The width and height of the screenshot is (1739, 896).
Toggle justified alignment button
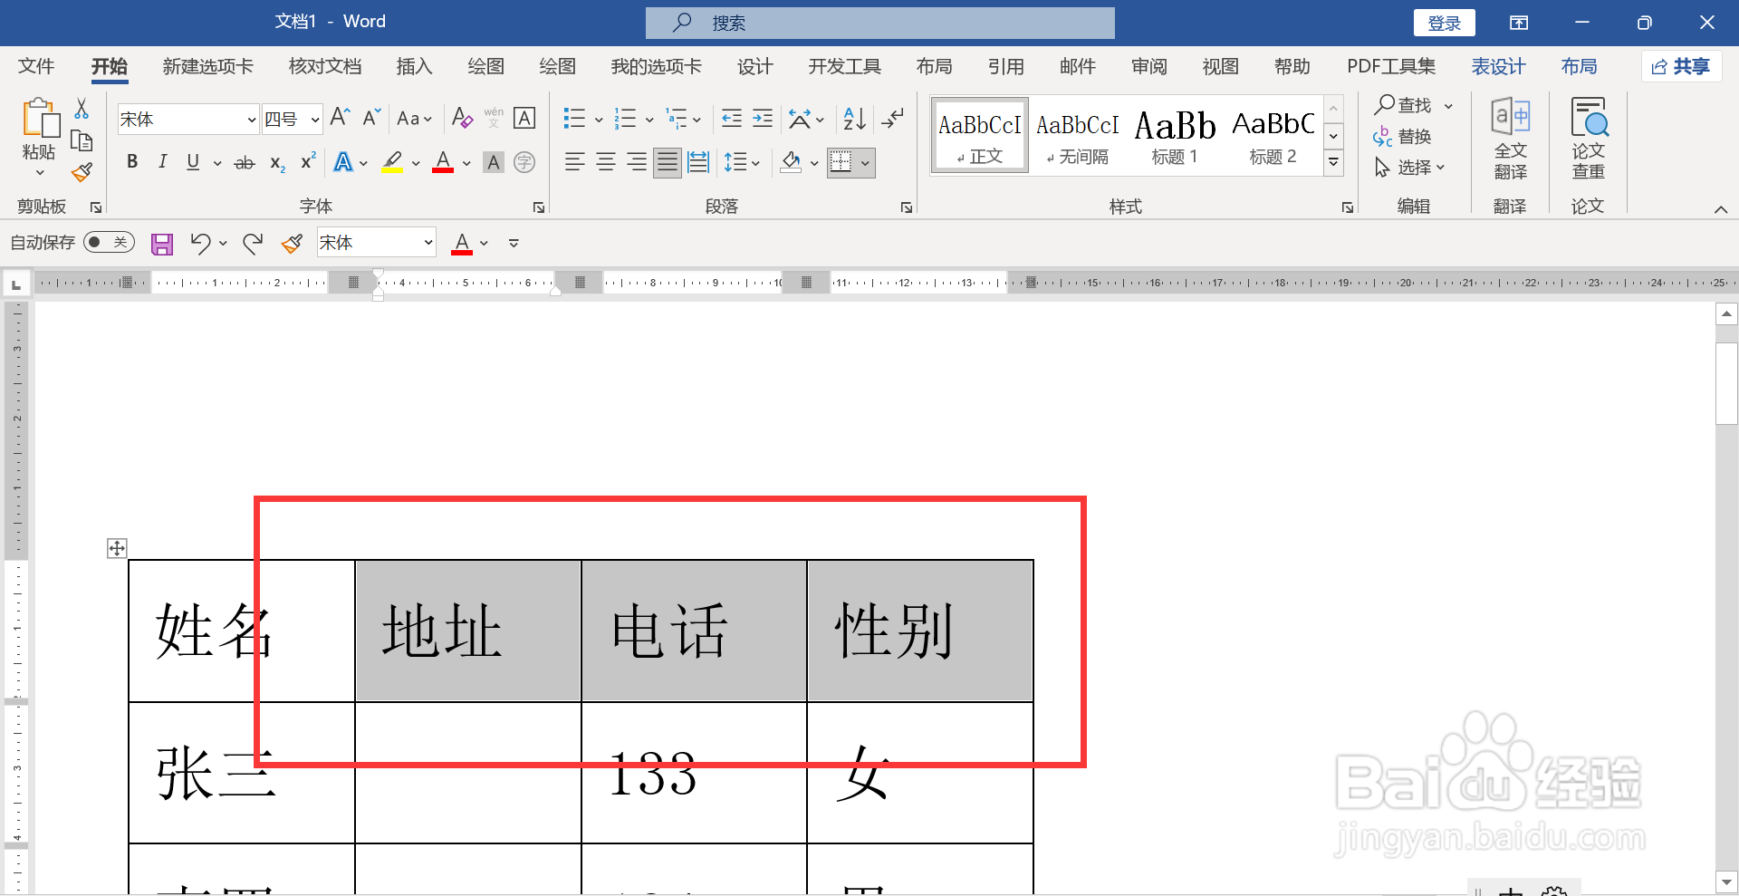pos(668,162)
